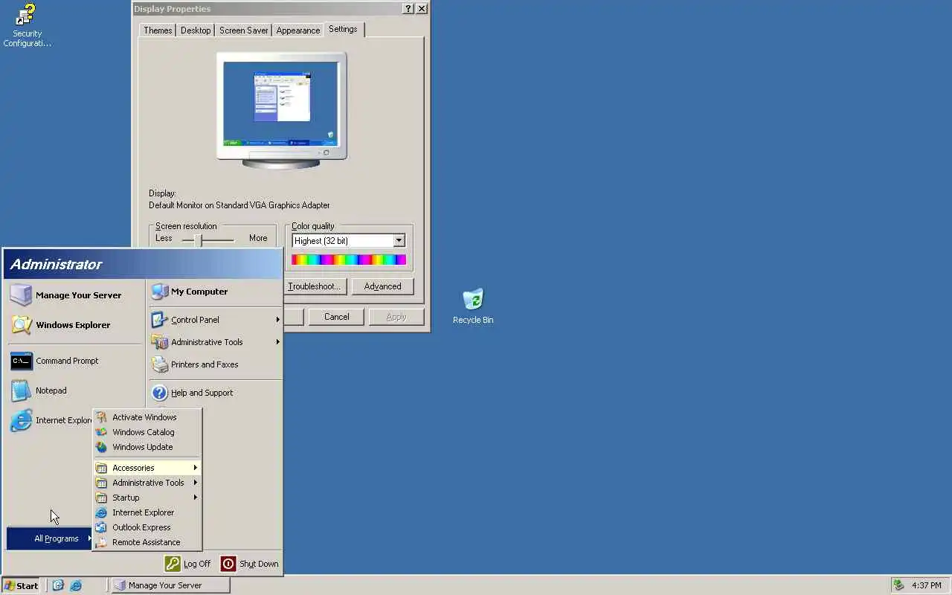
Task: Cancel the Display Properties dialog
Action: click(336, 317)
